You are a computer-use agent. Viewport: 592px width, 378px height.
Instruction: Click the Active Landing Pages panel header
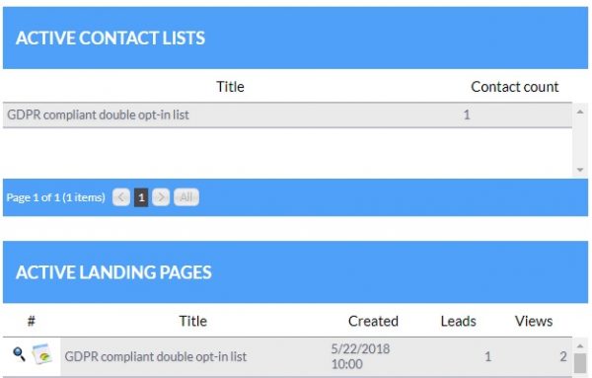pos(295,271)
